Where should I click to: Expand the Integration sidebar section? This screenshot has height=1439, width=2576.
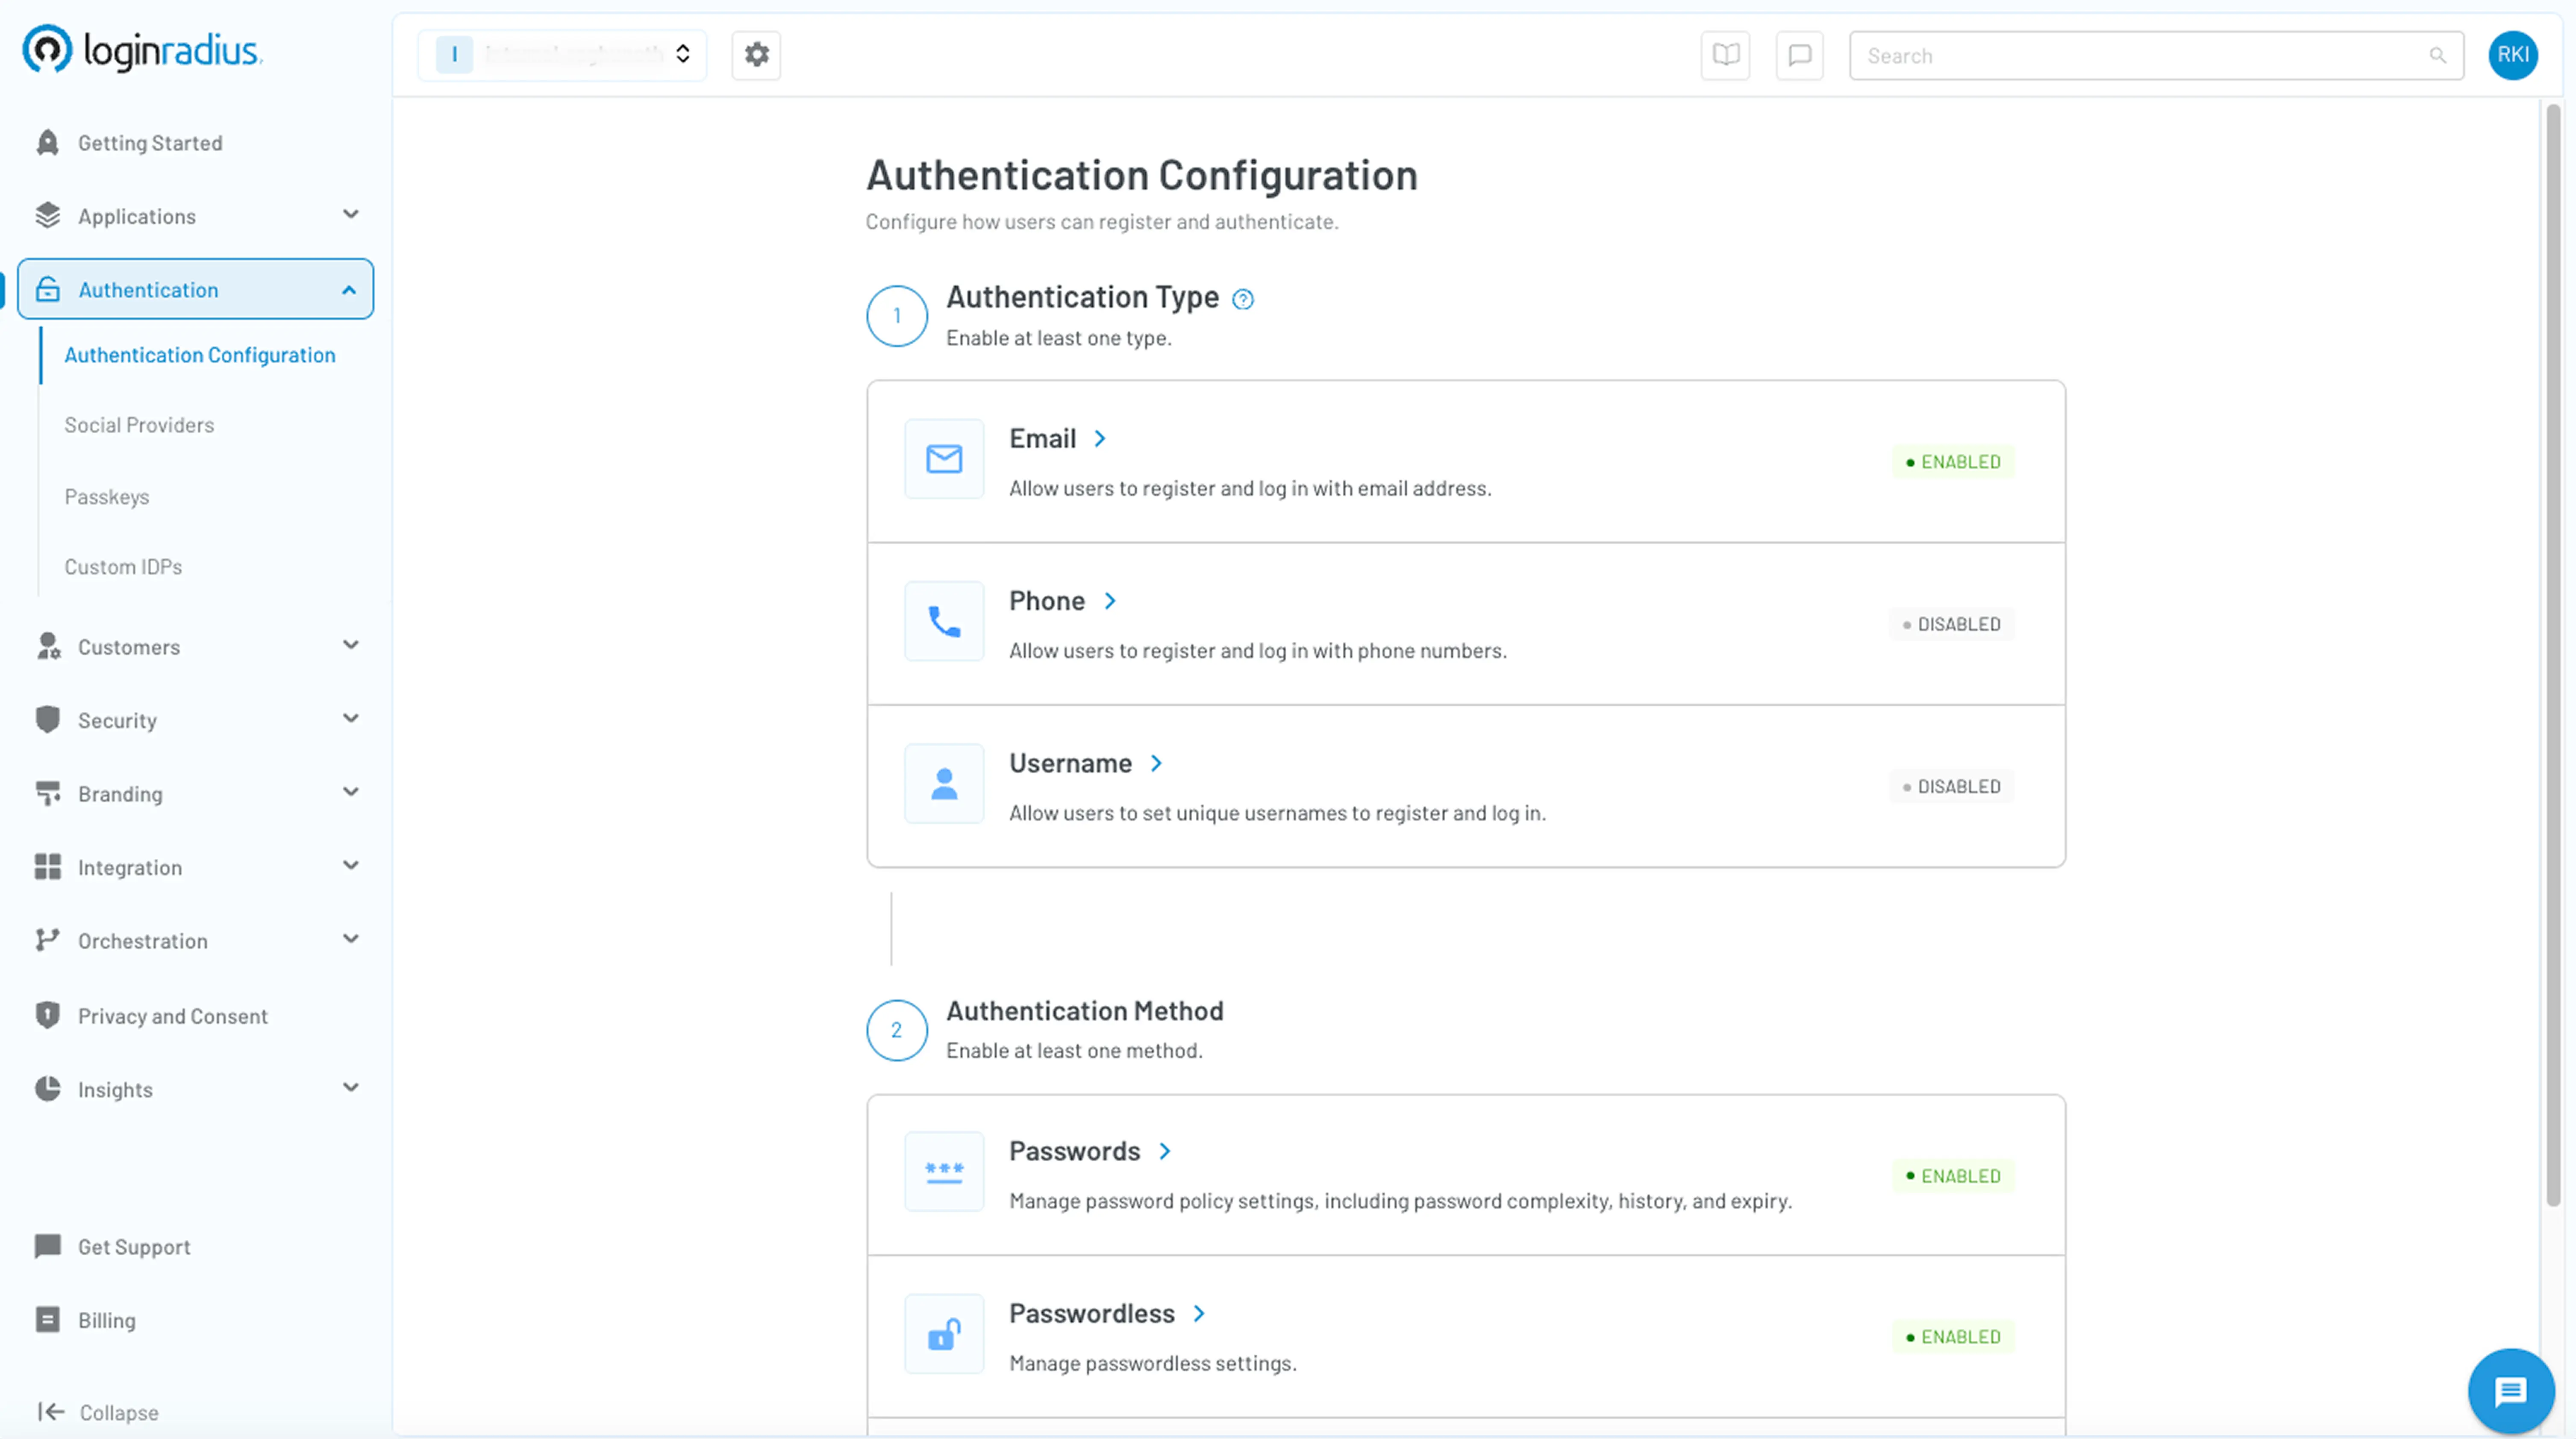click(x=130, y=867)
